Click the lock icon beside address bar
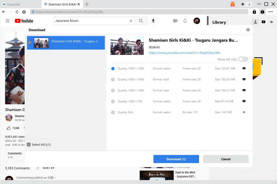277x184 pixels. point(254,12)
